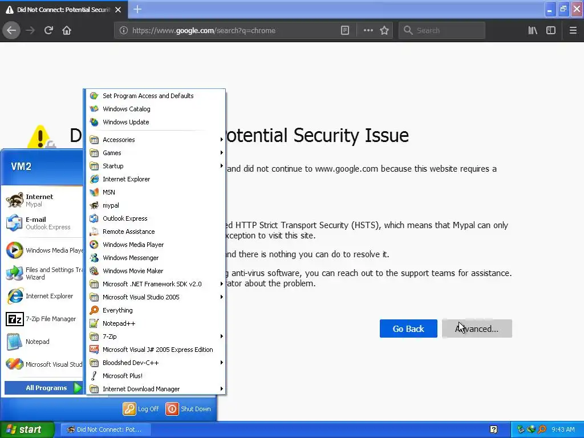Expand the 7-Zip submenu
Screen dimensions: 584x438
click(156, 336)
